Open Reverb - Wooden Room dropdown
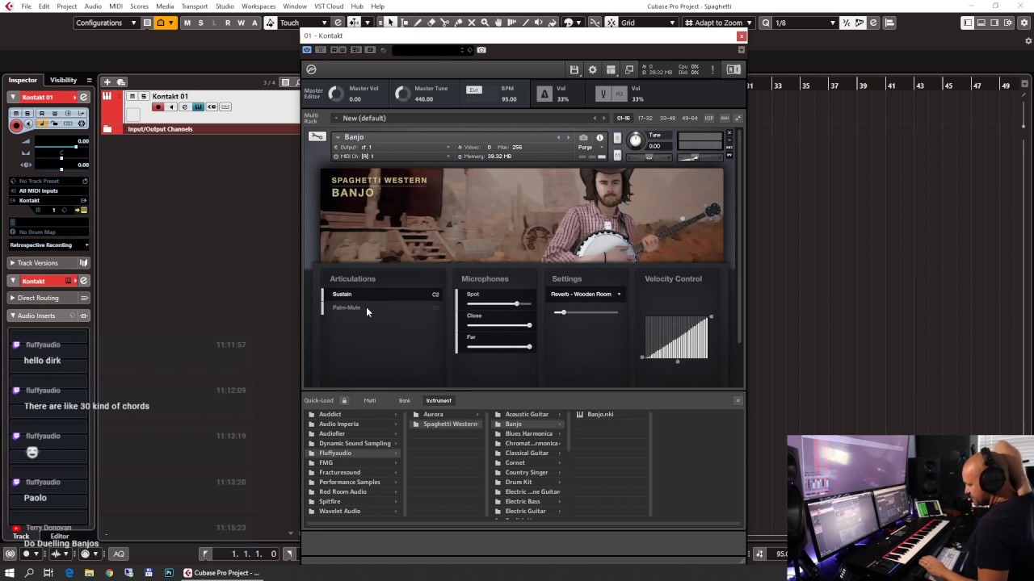Screen dimensions: 1034x581 pos(586,294)
